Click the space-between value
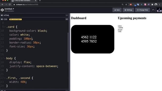The image size is (162, 91). 47,66
